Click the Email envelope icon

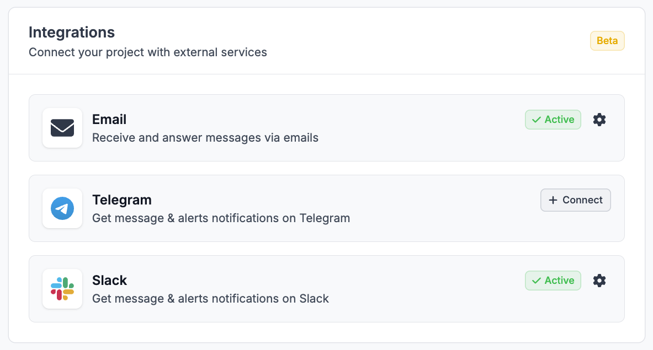tap(62, 127)
